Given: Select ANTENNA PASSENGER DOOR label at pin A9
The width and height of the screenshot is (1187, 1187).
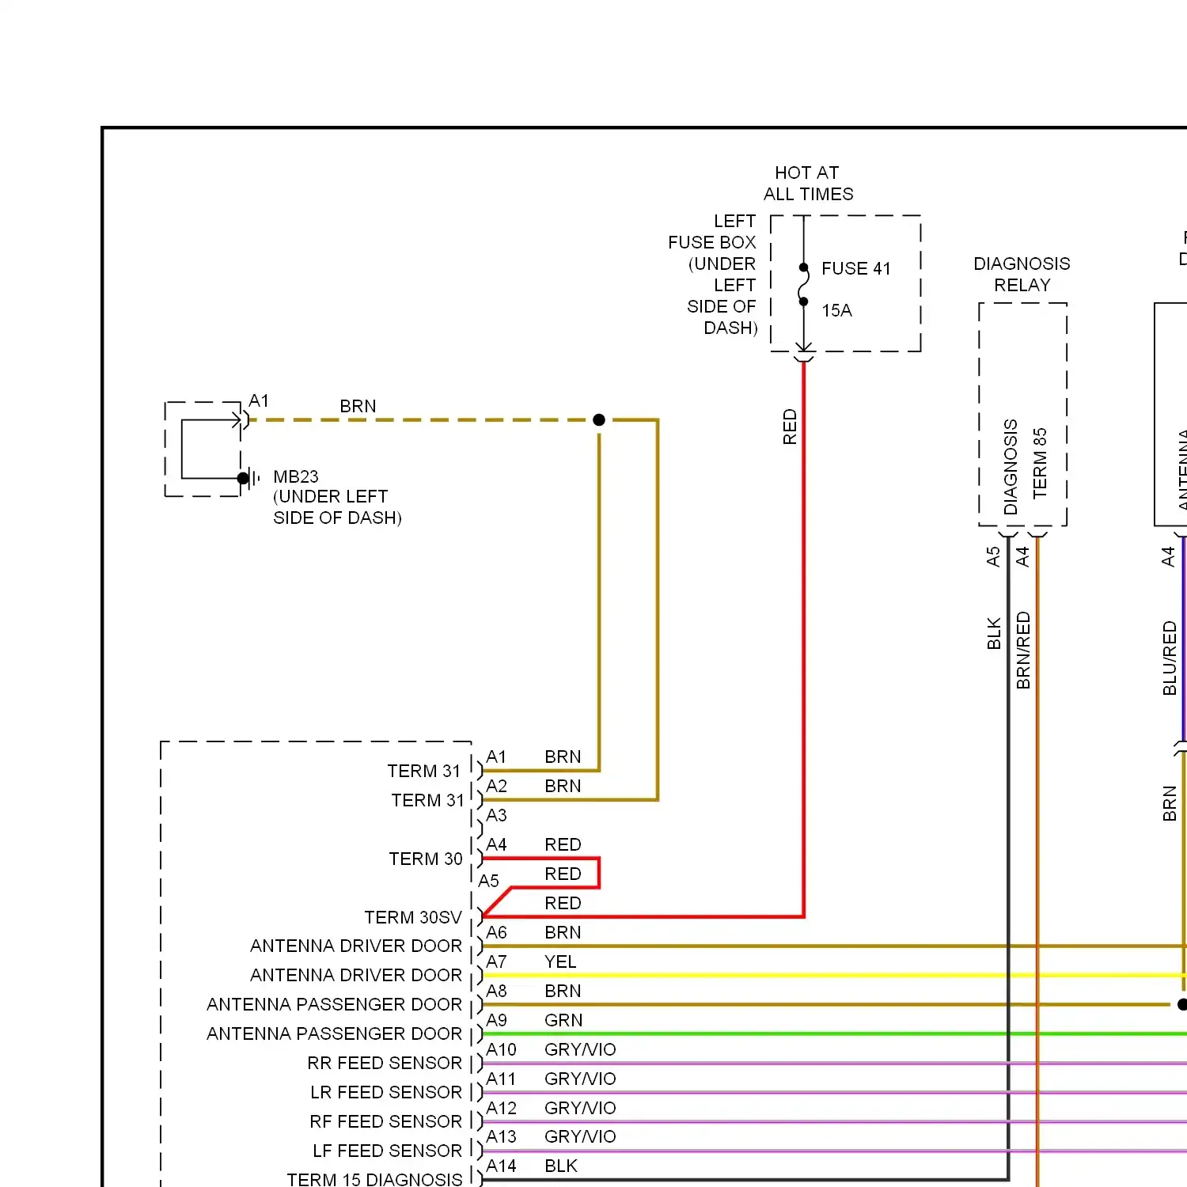Looking at the screenshot, I should (x=335, y=1034).
